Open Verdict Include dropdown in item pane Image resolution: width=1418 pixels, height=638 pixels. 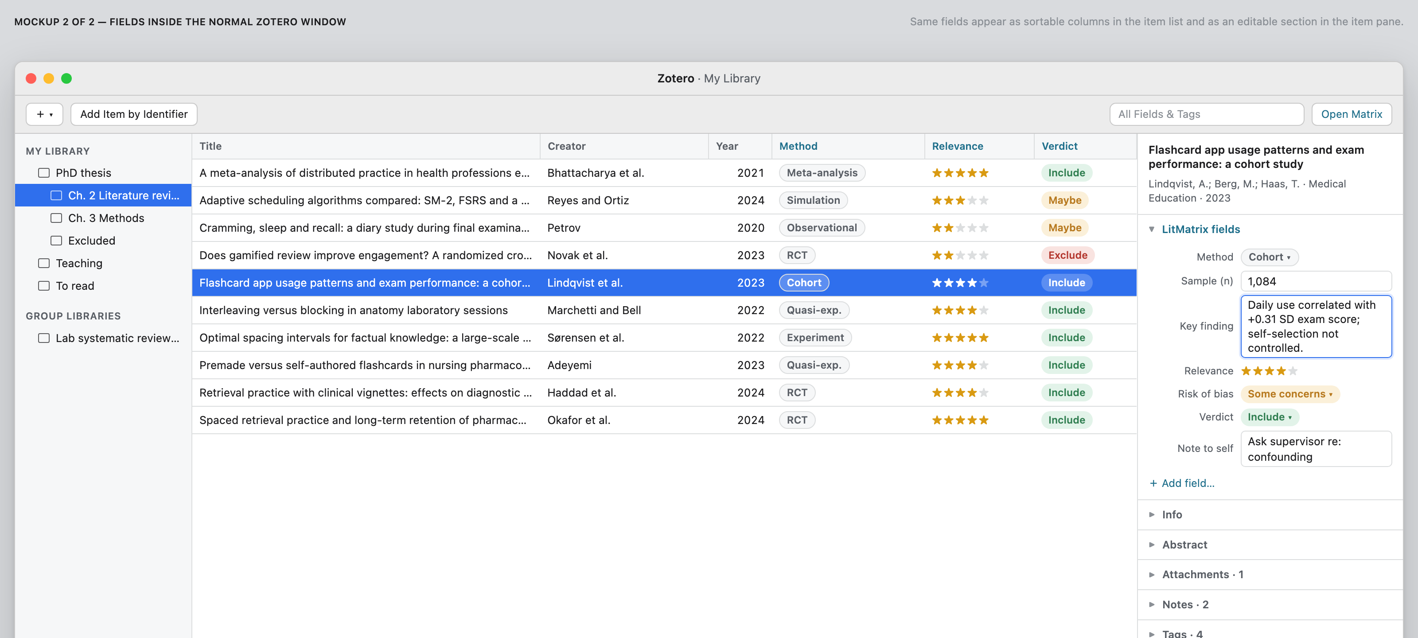click(x=1270, y=417)
